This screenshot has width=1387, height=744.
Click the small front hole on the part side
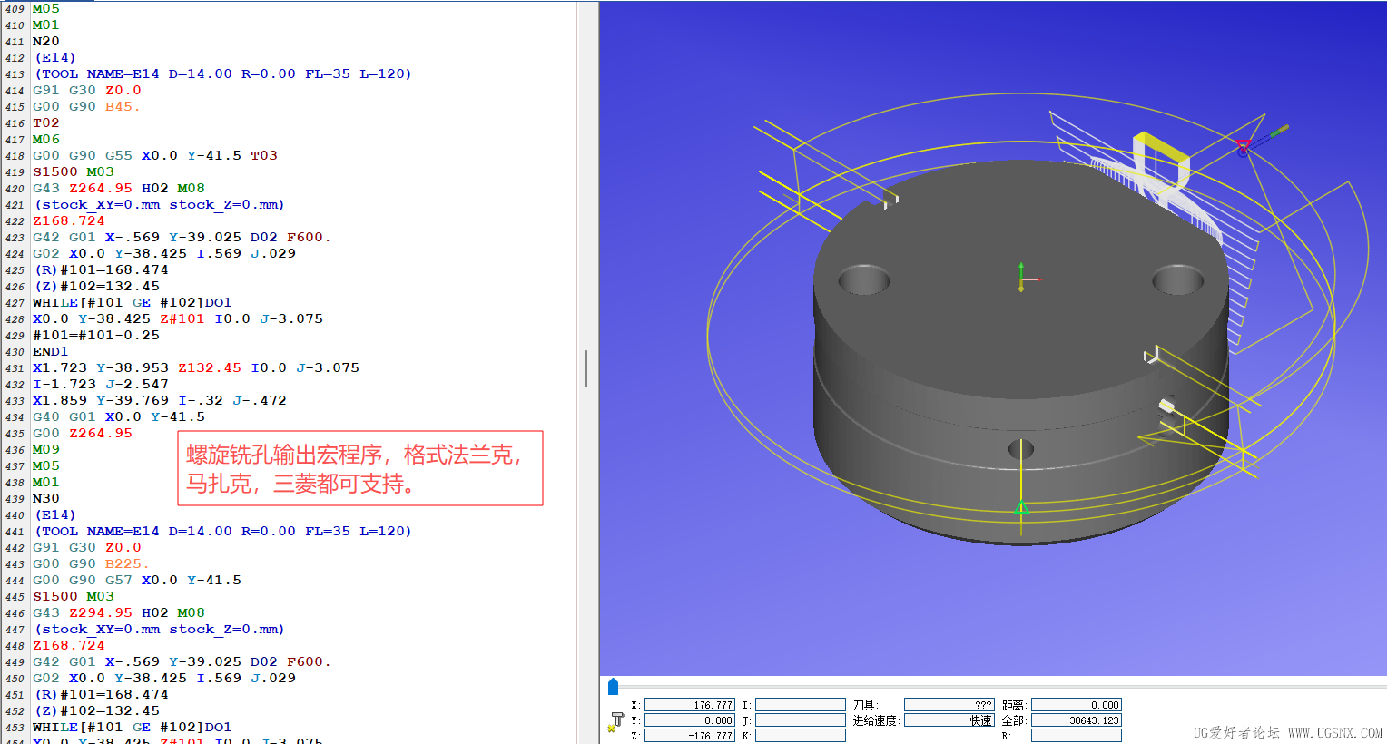[1021, 449]
